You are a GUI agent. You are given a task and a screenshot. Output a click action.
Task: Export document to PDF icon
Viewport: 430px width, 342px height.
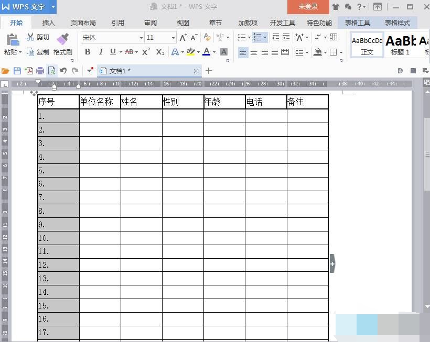tap(29, 71)
